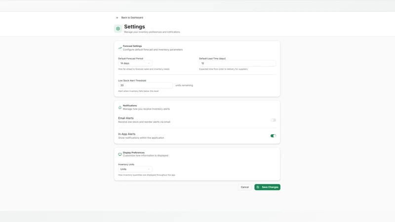Screen dimensions: 395x222
Task: Click the Notifications section title
Action: [130, 106]
